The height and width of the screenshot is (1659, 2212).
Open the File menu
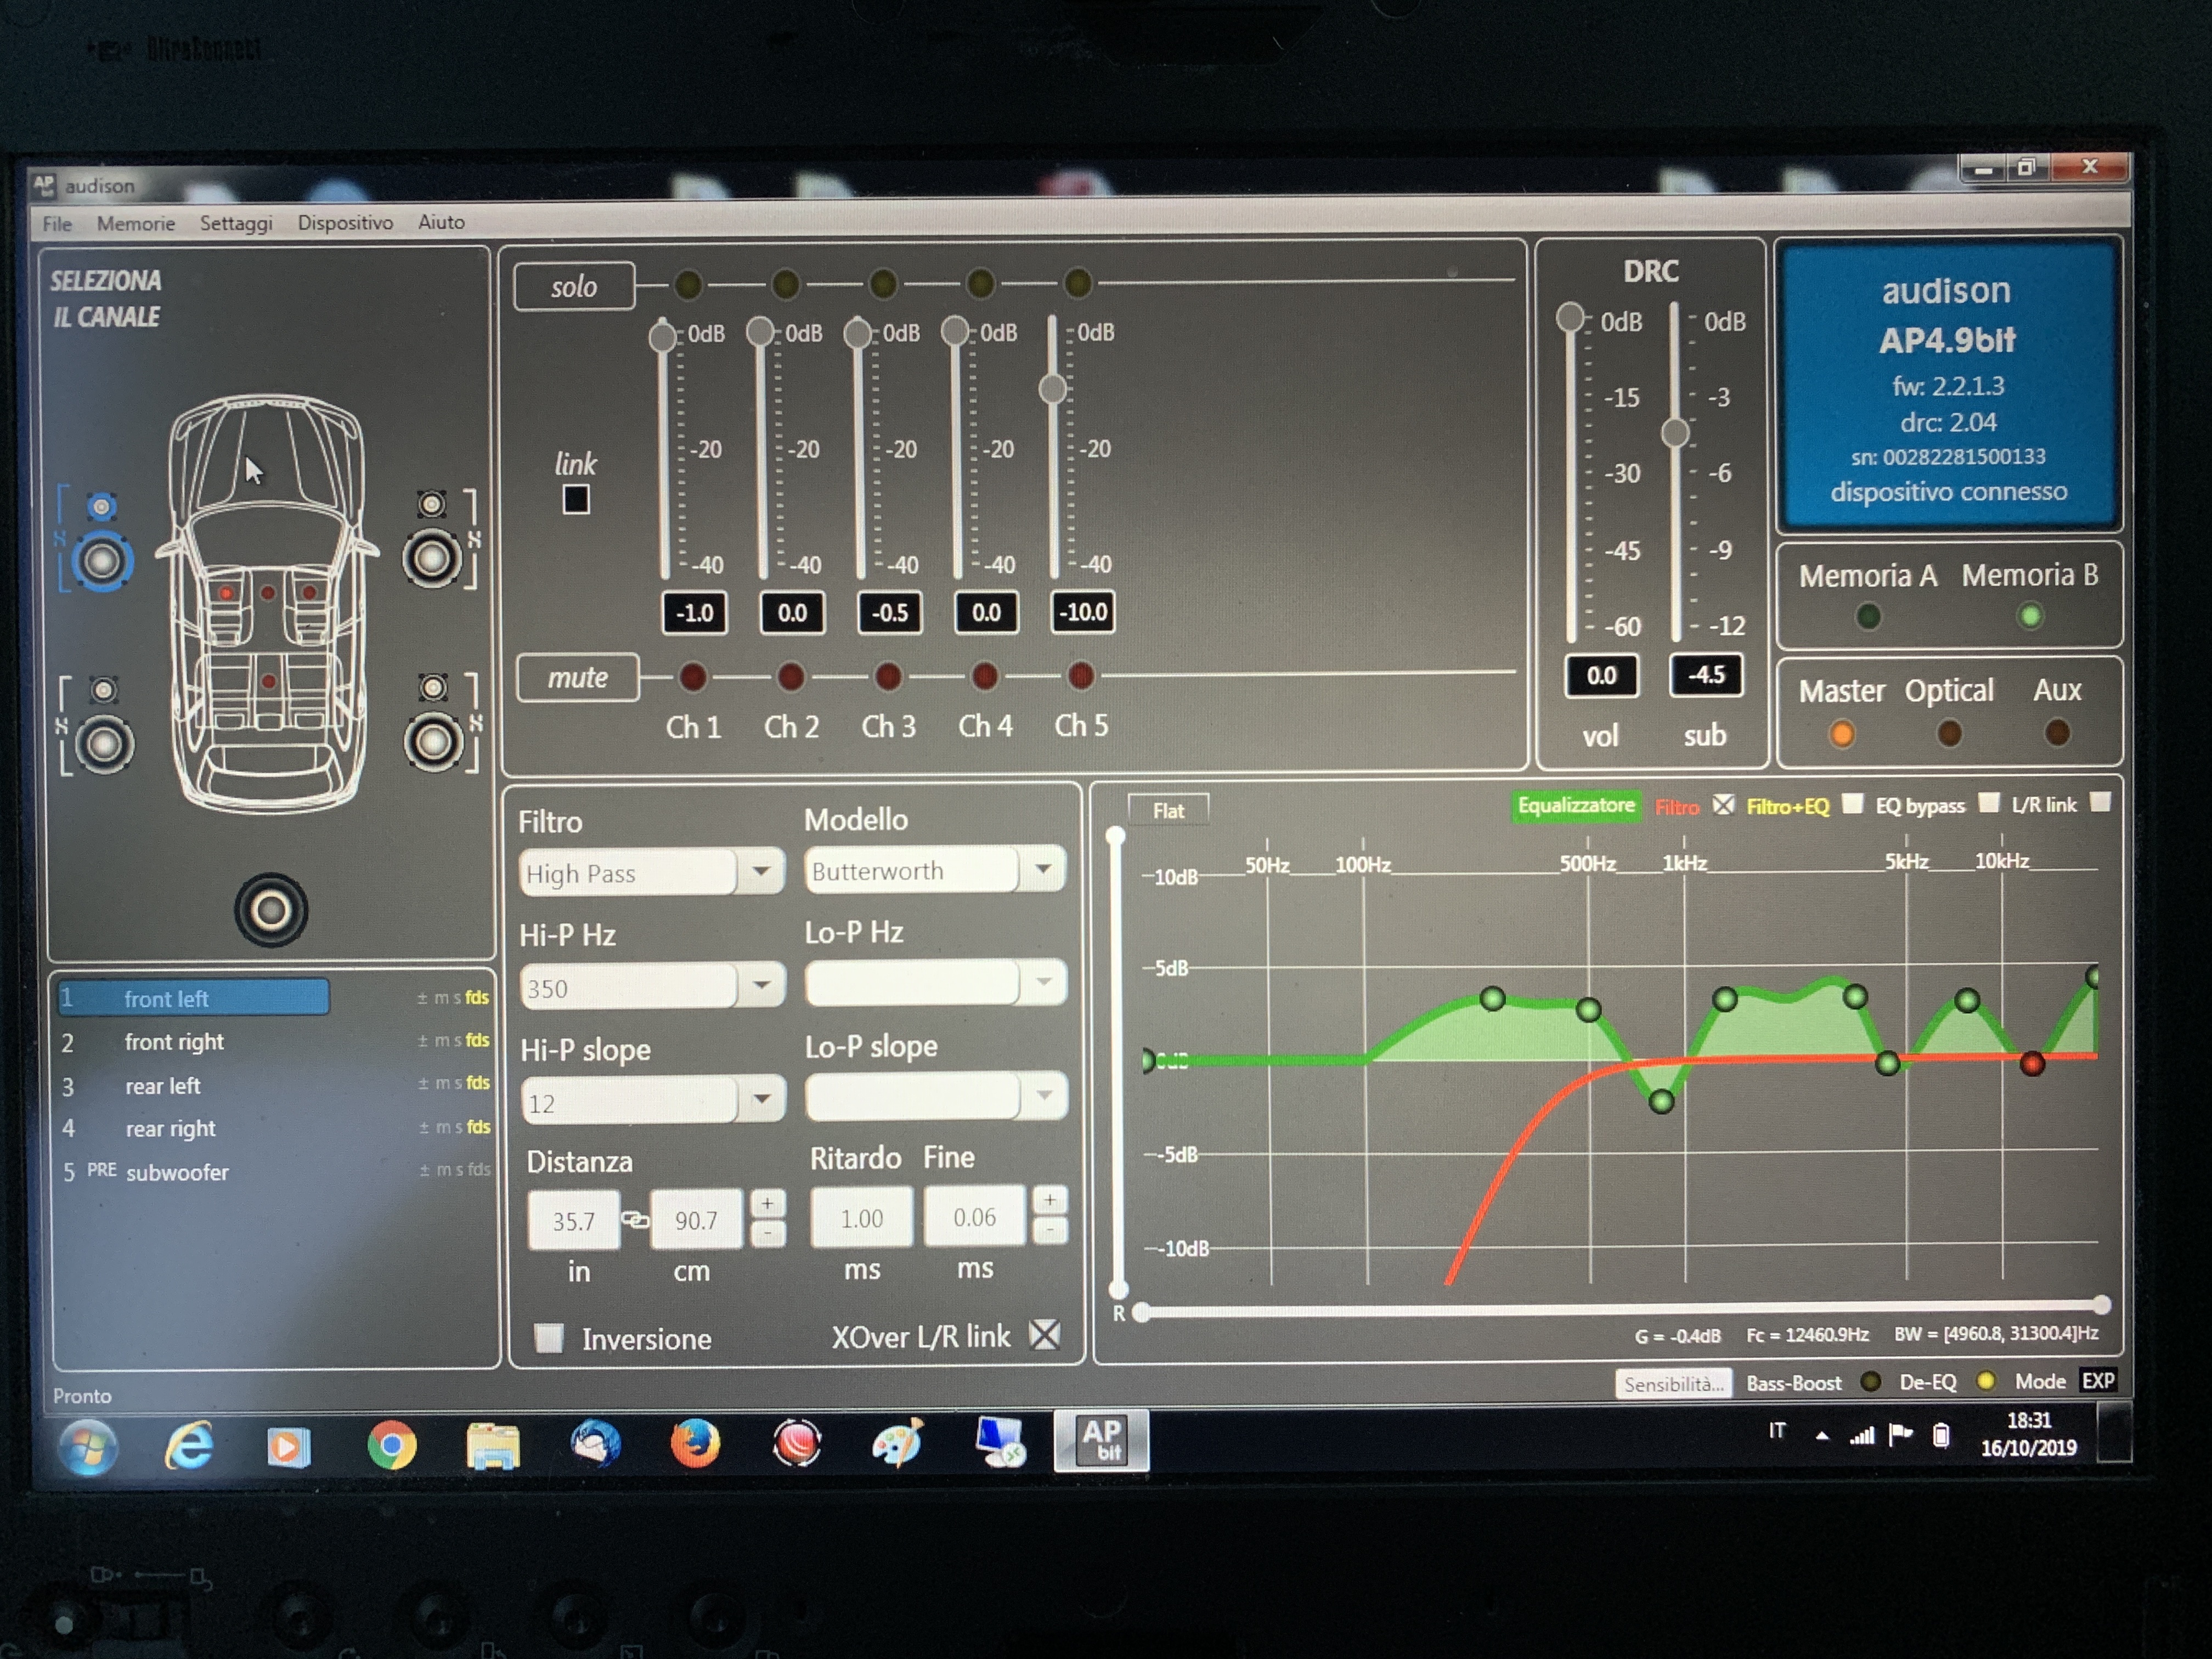pos(57,223)
